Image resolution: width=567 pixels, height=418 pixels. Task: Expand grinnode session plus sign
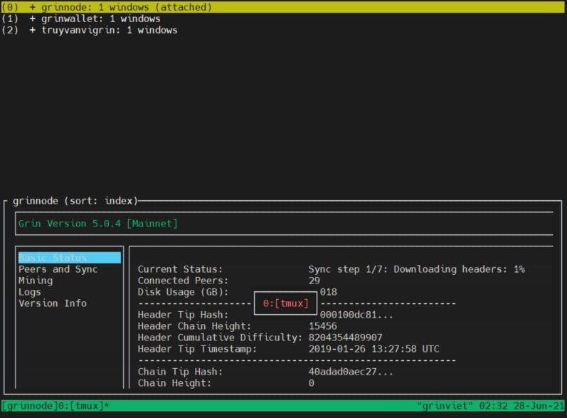tap(33, 7)
